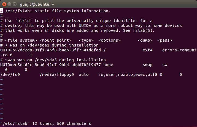
Task: Click the <options> column header
Action: [109, 40]
